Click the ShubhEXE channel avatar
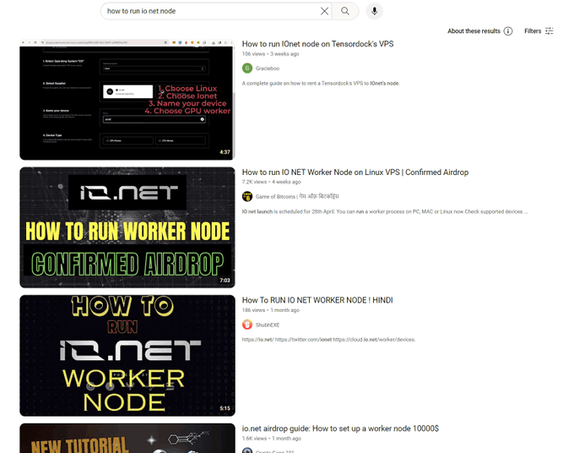The height and width of the screenshot is (453, 574). click(x=247, y=325)
